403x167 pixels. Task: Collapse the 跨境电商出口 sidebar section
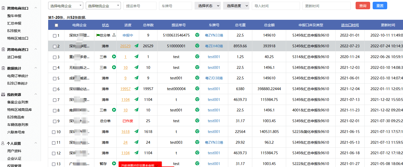[x=36, y=8]
